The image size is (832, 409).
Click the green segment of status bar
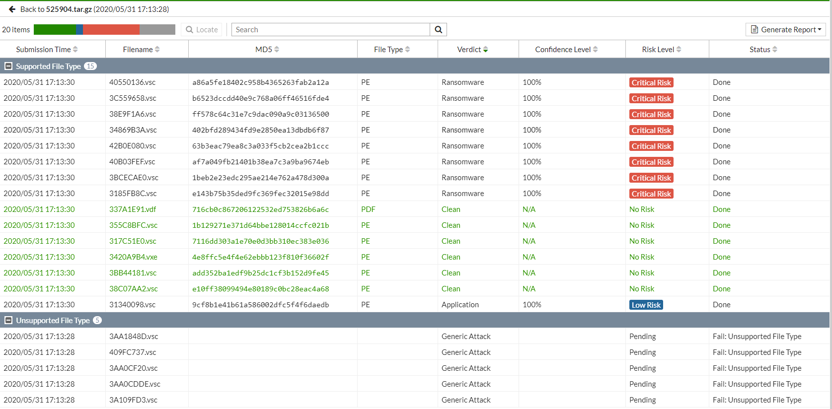55,30
